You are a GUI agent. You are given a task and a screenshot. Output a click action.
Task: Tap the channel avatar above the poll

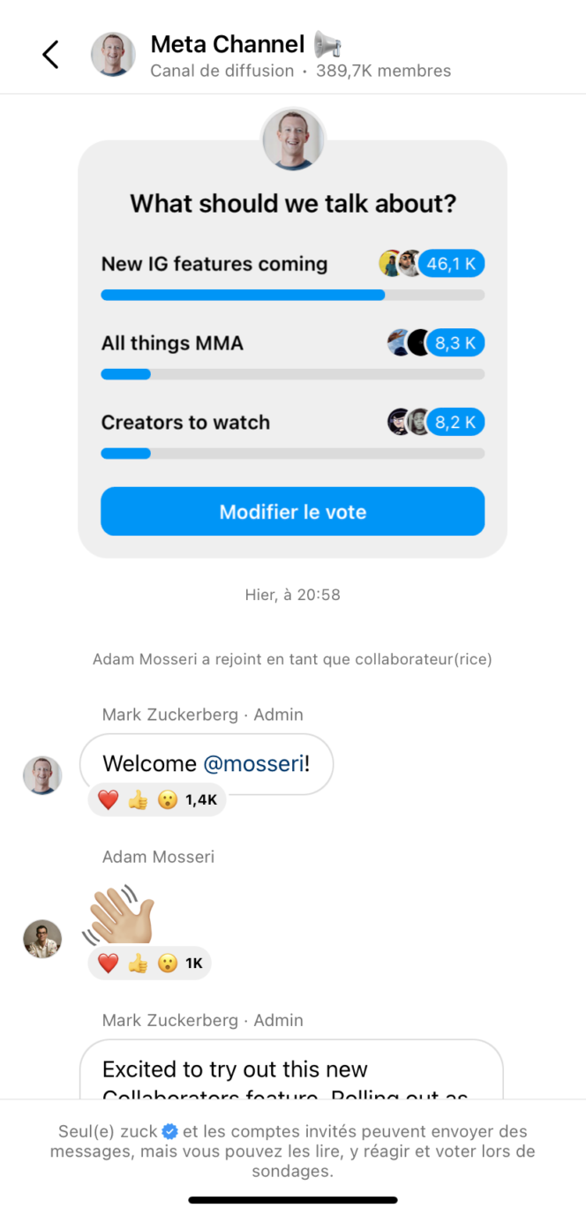click(292, 139)
